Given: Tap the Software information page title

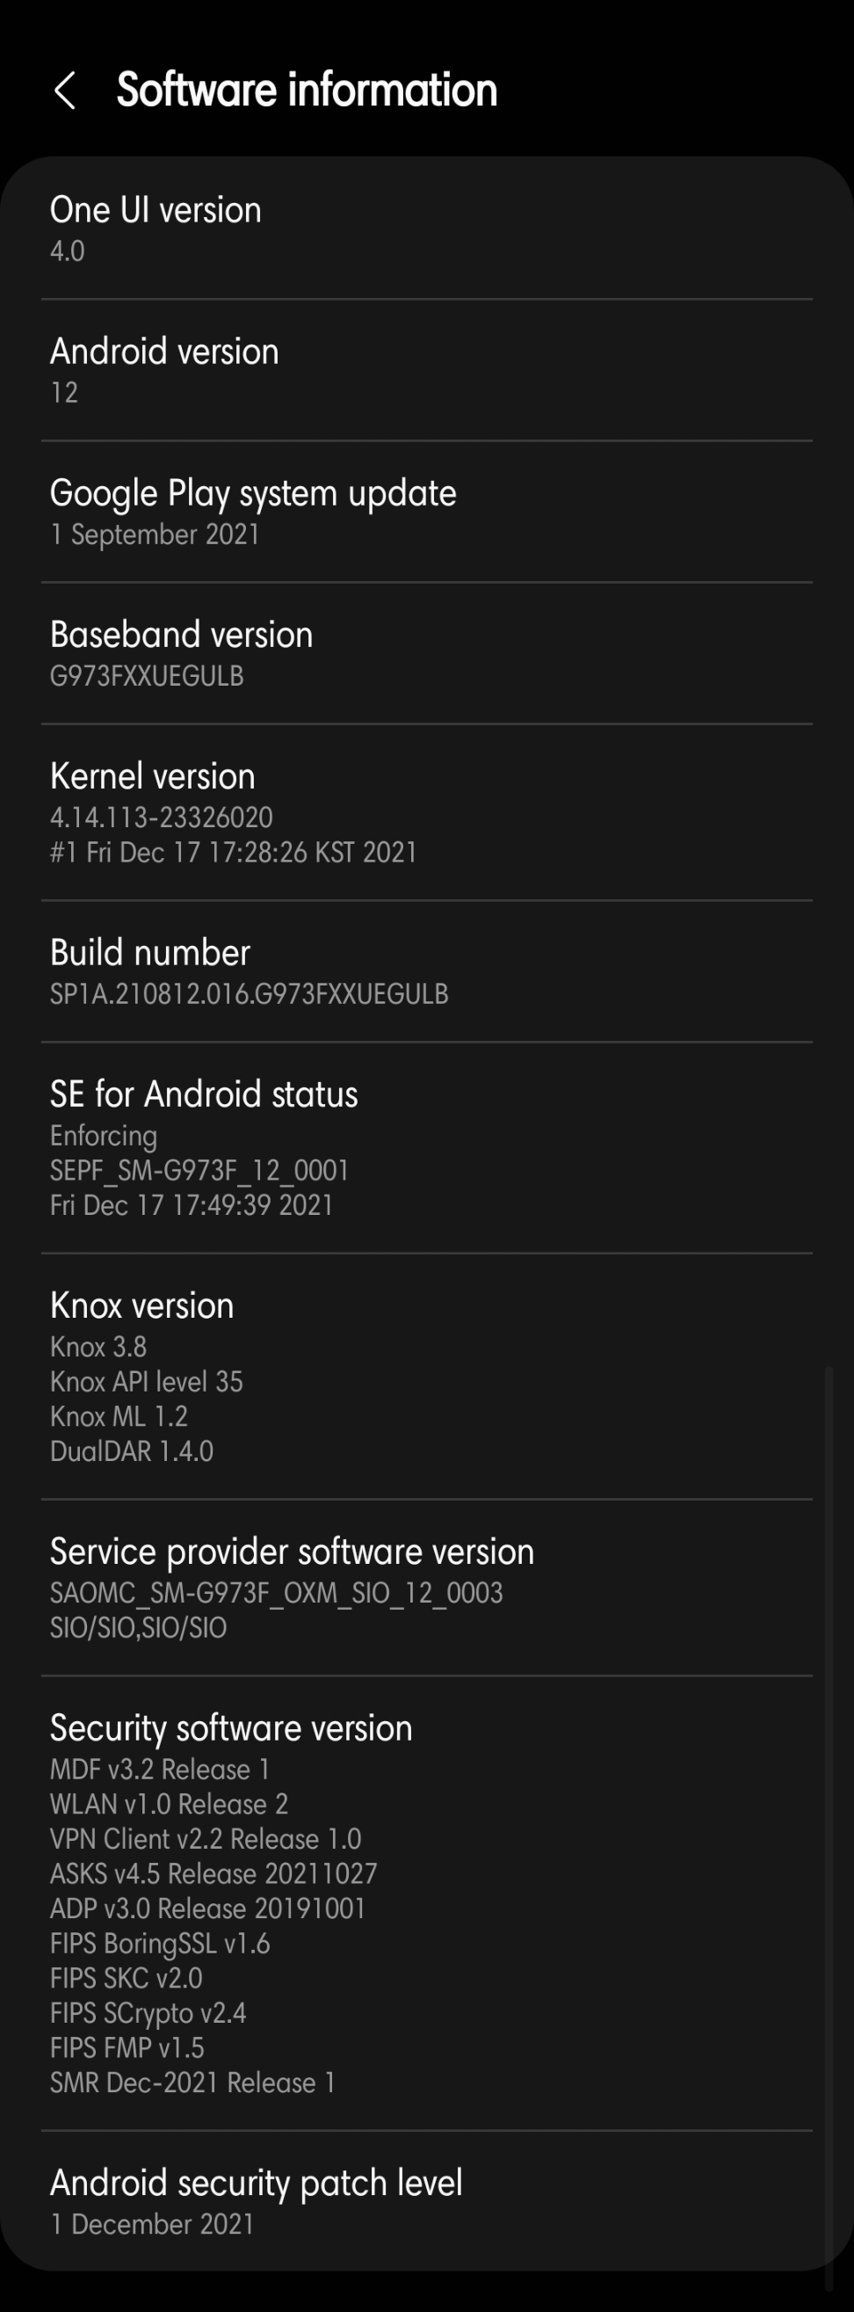Looking at the screenshot, I should [x=307, y=91].
